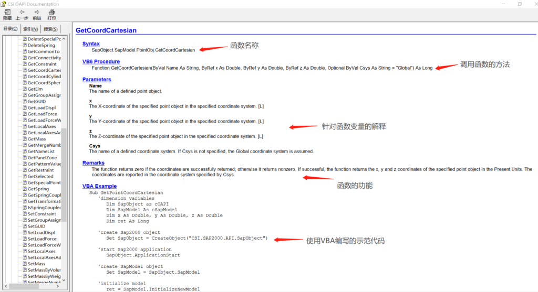Click the topic icon beside GetMass
This screenshot has height=292, width=538.
tap(24, 139)
